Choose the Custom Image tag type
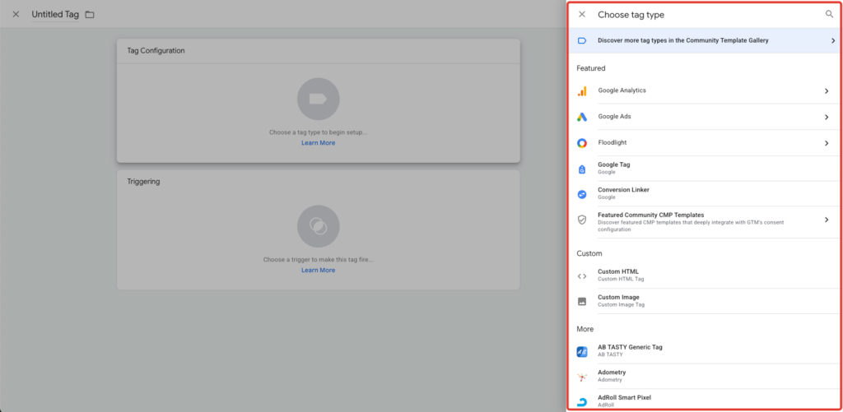Screen dimensions: 843x412 (704, 301)
